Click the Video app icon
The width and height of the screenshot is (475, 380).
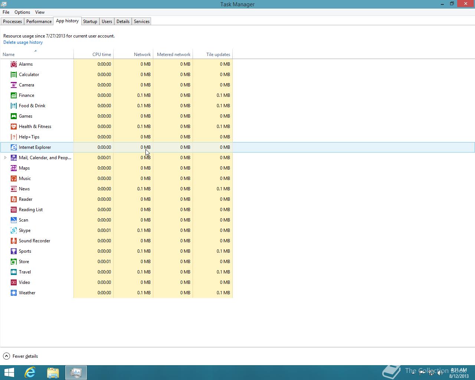(x=14, y=282)
